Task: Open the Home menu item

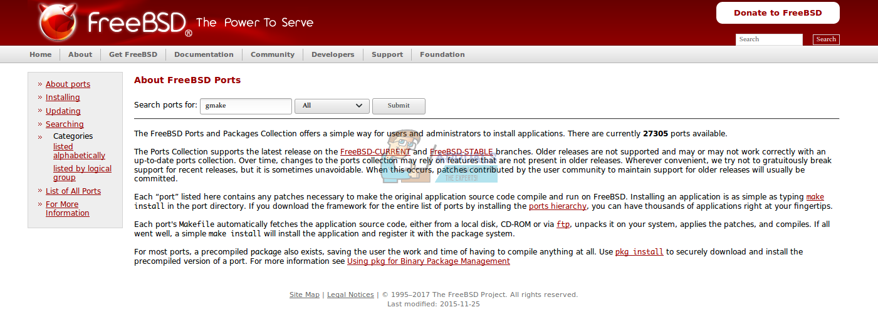Action: point(41,54)
